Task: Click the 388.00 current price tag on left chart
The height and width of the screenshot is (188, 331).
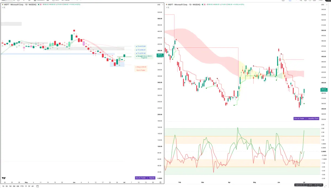Action: tap(160, 55)
